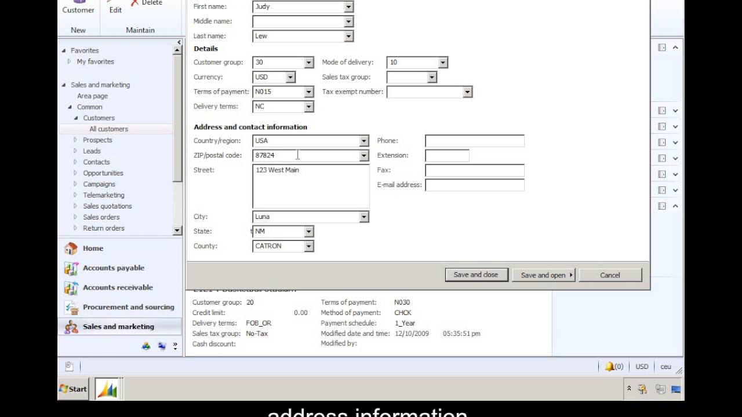The width and height of the screenshot is (742, 417).
Task: Collapse the Favorites tree node
Action: pos(64,50)
